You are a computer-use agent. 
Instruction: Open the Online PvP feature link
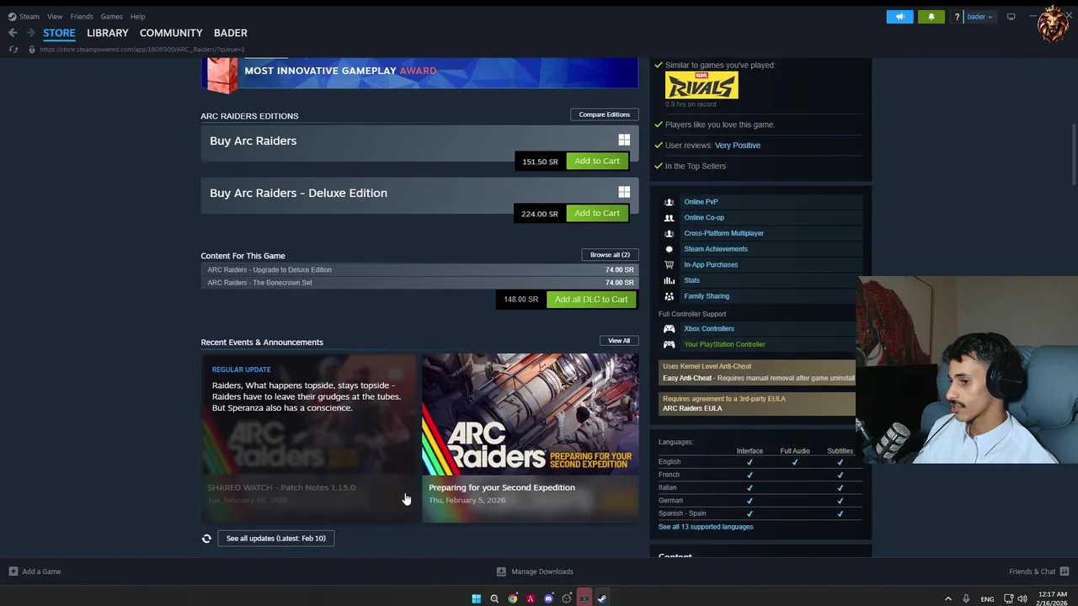coord(701,202)
